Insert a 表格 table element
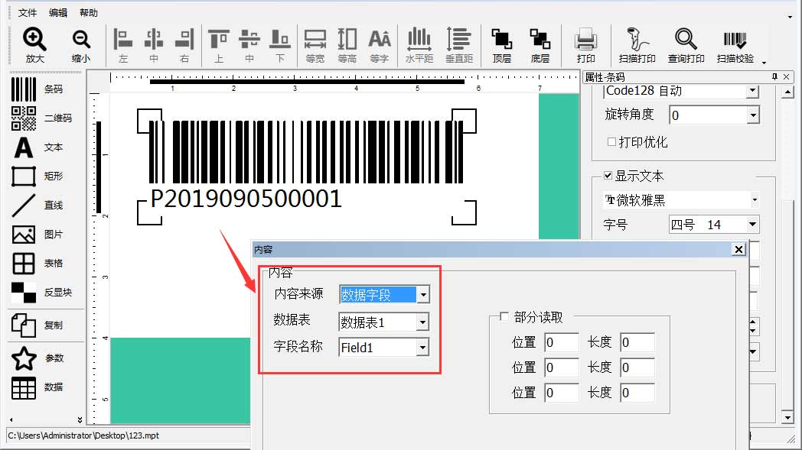Image resolution: width=802 pixels, height=450 pixels. (24, 264)
